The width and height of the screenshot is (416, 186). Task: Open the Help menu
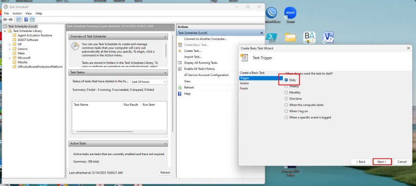coord(39,13)
